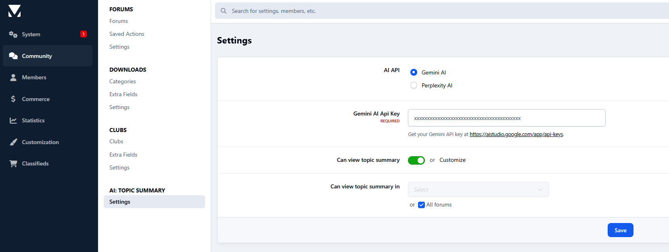
Task: Open Saved Actions under Forums
Action: click(127, 34)
